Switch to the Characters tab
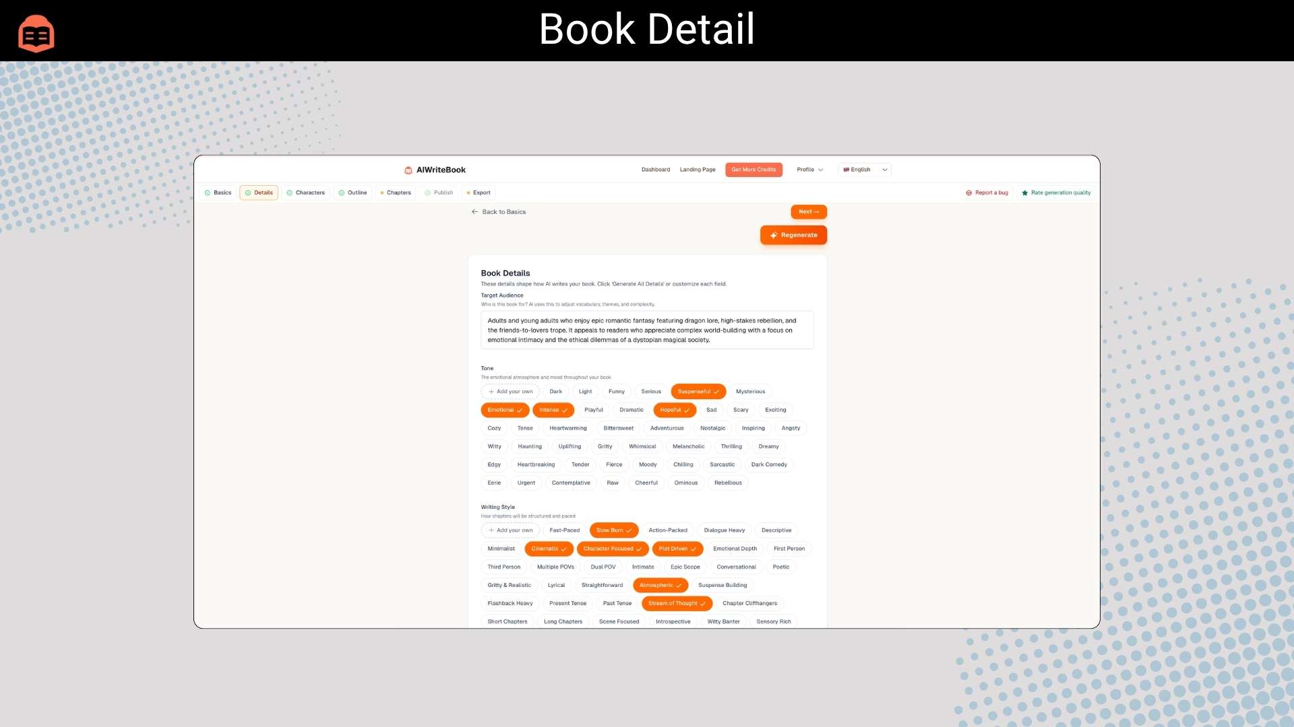The image size is (1294, 727). (x=309, y=193)
